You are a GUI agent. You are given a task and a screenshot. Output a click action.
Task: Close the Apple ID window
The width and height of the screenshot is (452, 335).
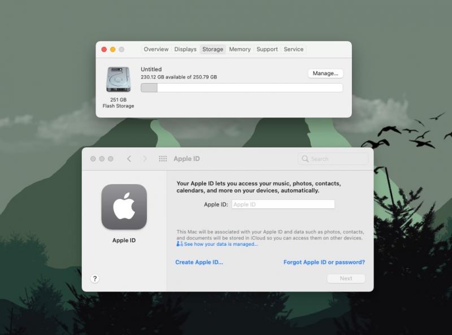pos(93,159)
